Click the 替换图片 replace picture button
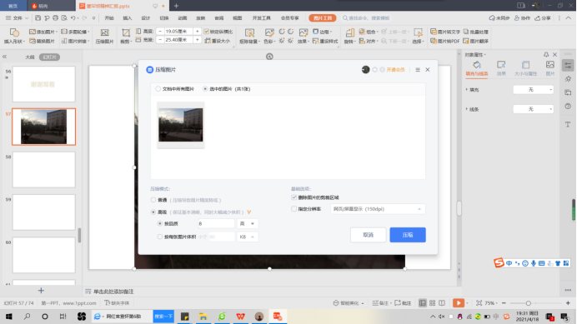Screen dimensions: 577x324 click(x=43, y=41)
